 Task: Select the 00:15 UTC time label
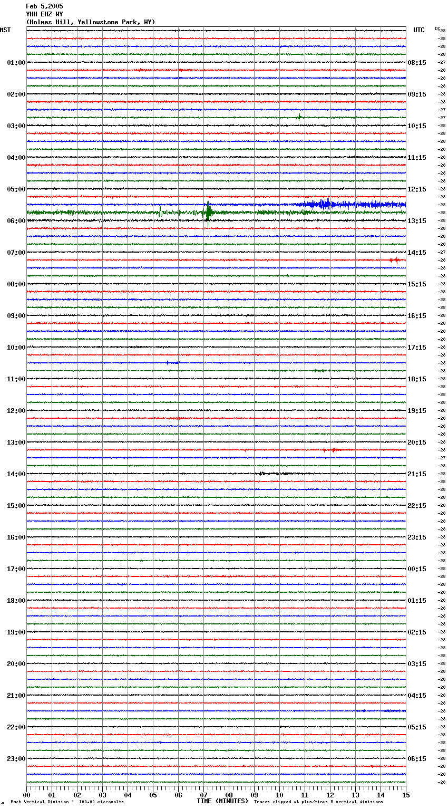pos(417,569)
